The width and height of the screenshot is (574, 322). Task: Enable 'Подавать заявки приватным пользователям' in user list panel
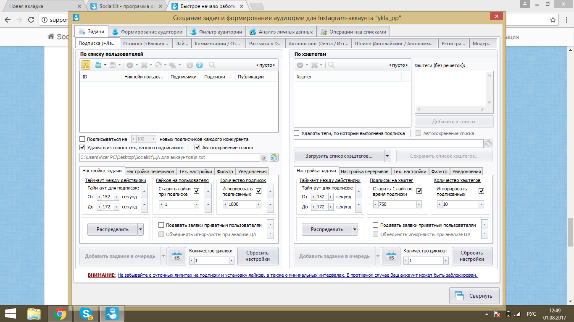[x=161, y=225]
